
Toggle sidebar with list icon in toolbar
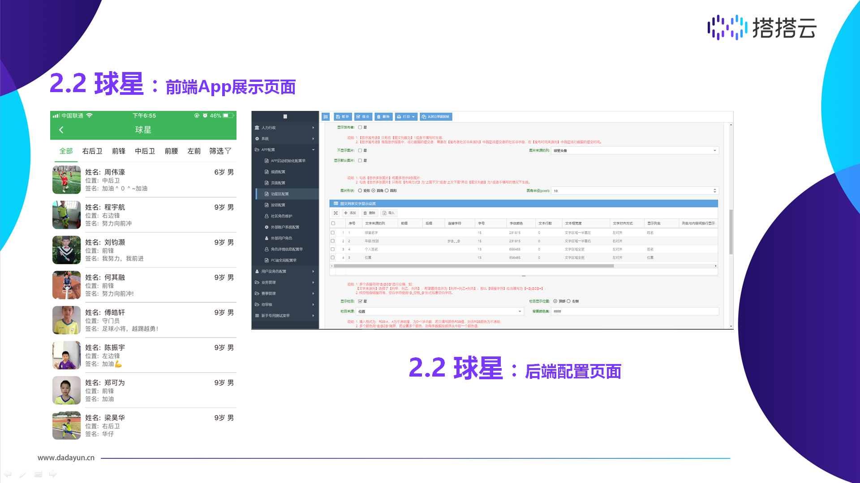(x=326, y=117)
